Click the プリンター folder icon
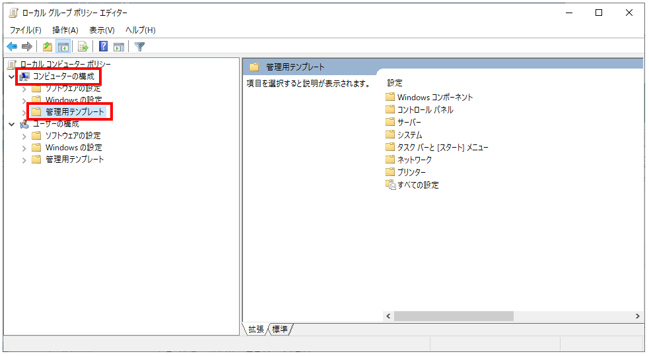The width and height of the screenshot is (649, 356). click(390, 171)
